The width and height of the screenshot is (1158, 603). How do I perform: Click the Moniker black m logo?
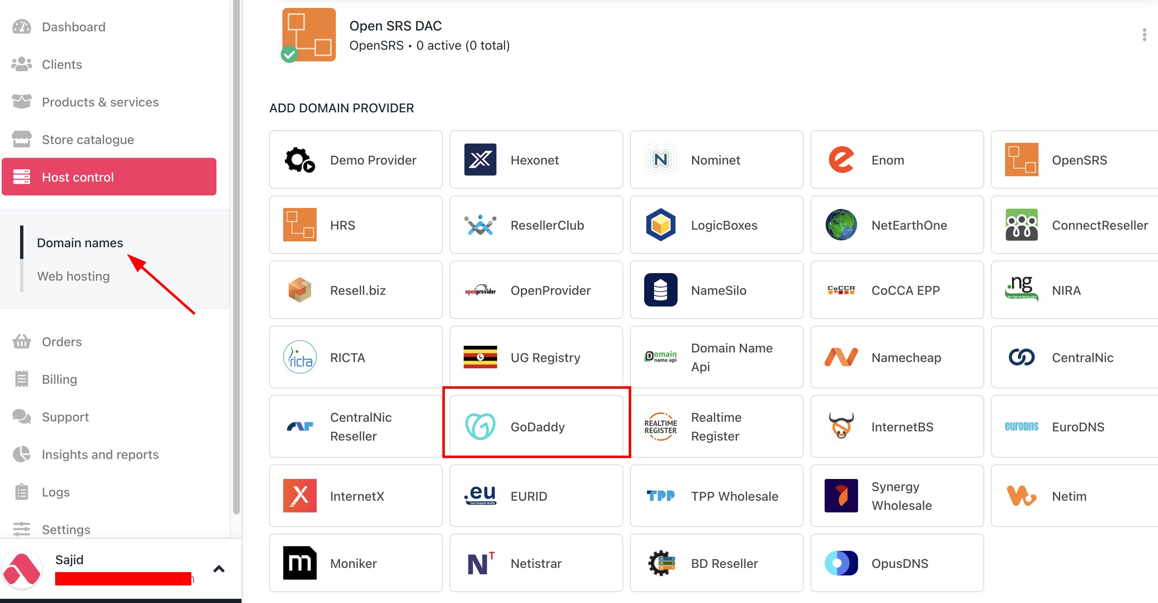pyautogui.click(x=300, y=563)
